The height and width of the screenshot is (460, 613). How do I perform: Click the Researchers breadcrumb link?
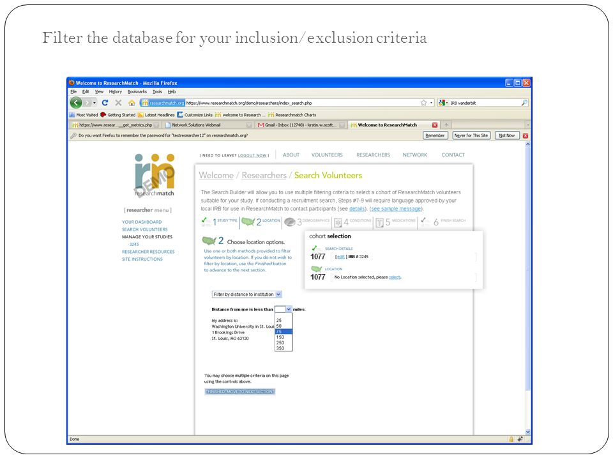point(264,175)
